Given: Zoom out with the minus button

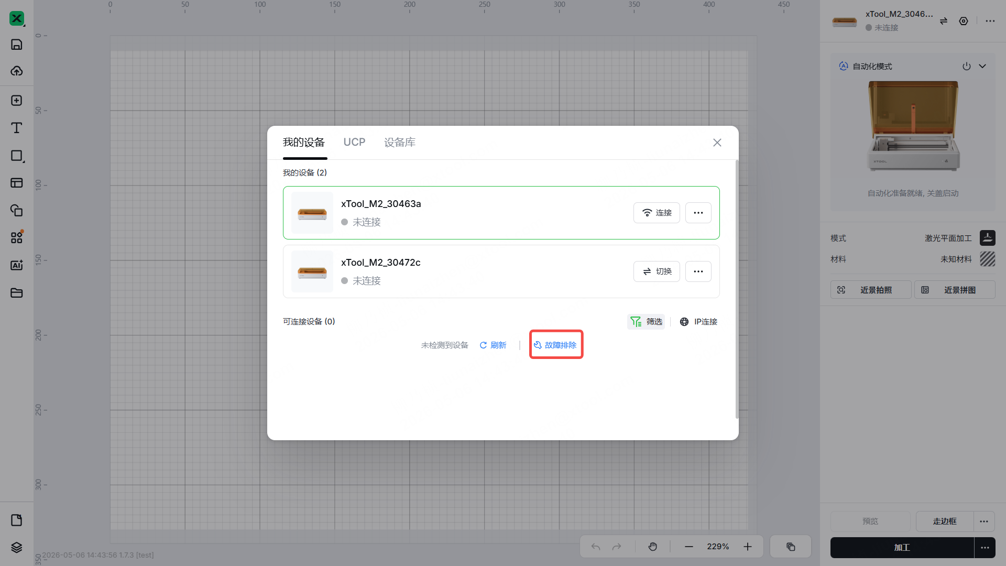Looking at the screenshot, I should (x=689, y=547).
